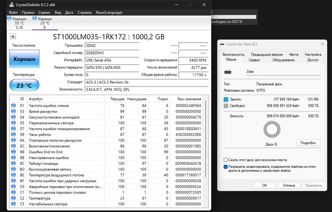Switch to Оборудование tab
Screen dimensions: 332x212
pyautogui.click(x=284, y=60)
